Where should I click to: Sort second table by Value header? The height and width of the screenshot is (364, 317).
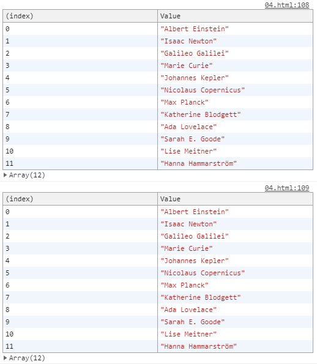(x=235, y=199)
